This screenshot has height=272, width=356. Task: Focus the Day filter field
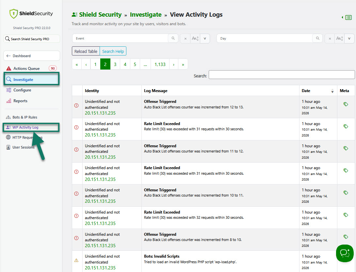[265, 39]
